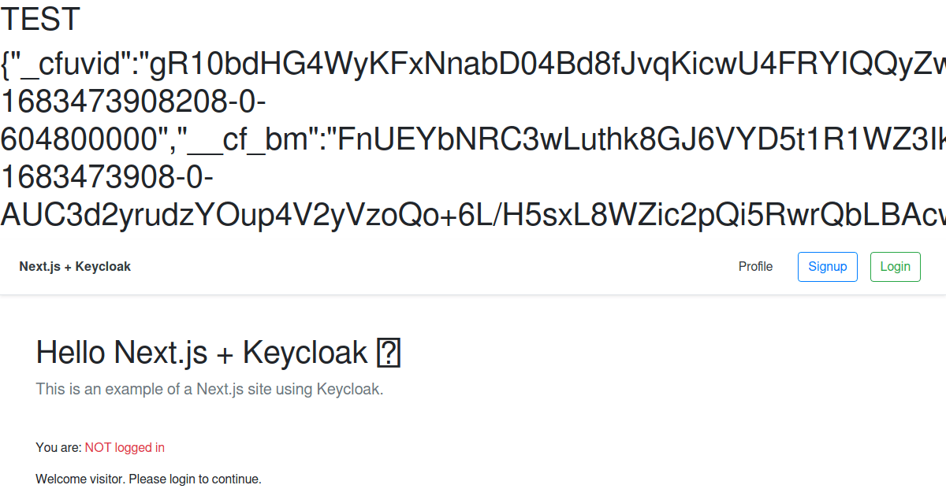Select the TEST label at the top

(39, 20)
